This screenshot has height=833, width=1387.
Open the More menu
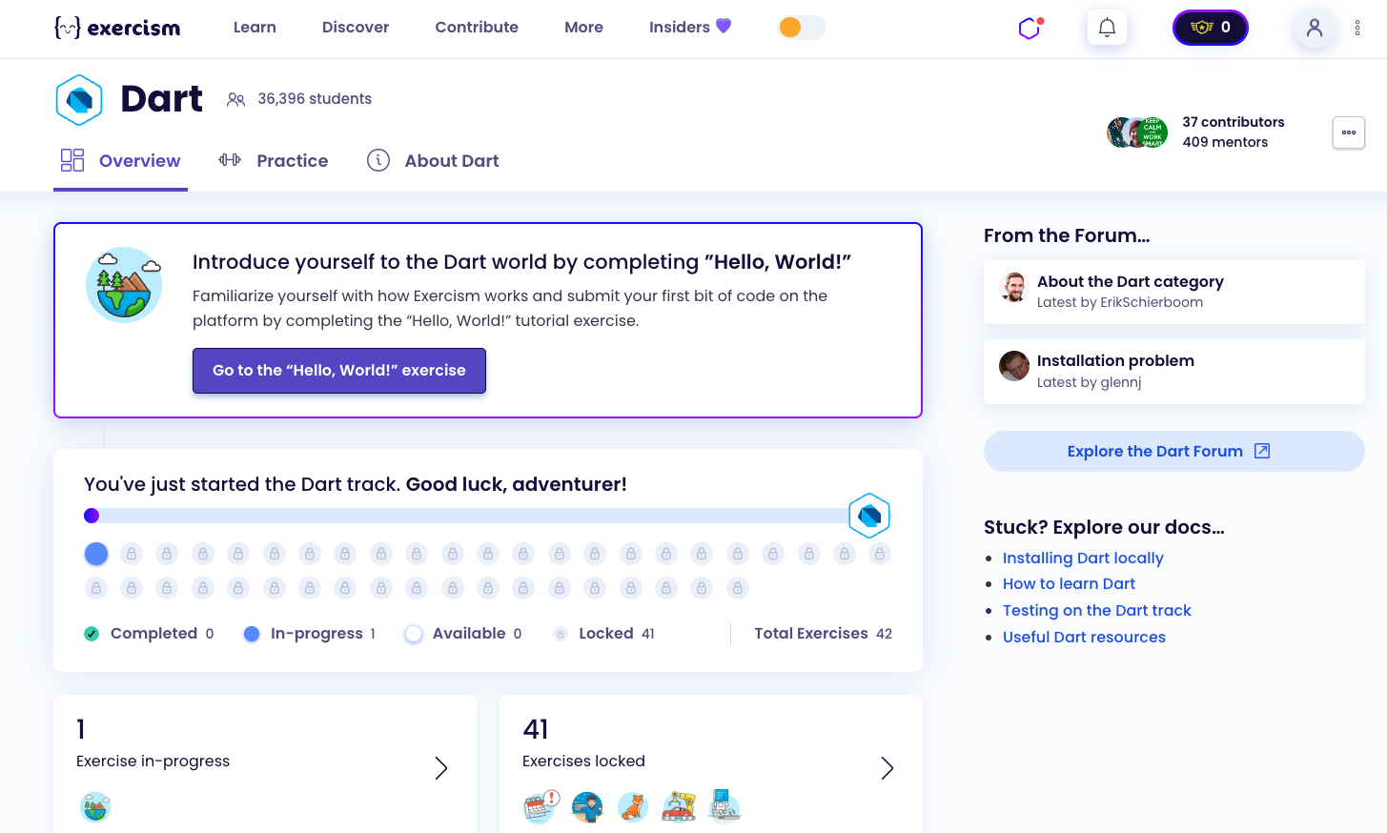pos(583,28)
